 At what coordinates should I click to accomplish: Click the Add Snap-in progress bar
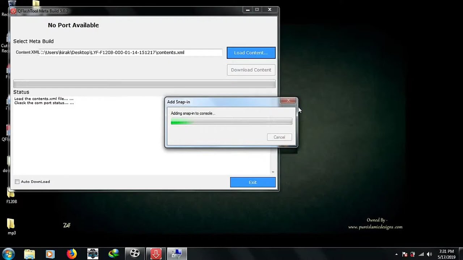[x=231, y=122]
